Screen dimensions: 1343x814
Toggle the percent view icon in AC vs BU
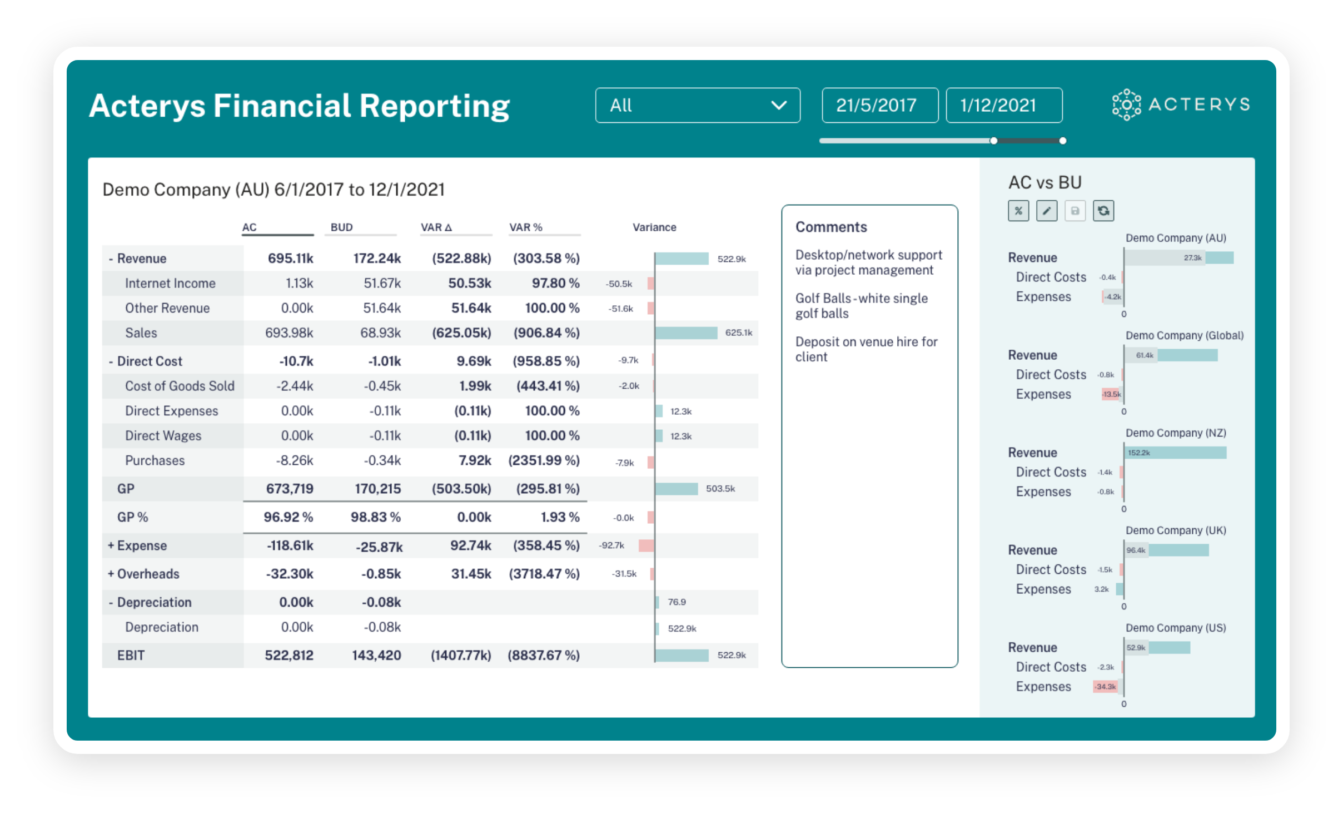pos(1018,211)
